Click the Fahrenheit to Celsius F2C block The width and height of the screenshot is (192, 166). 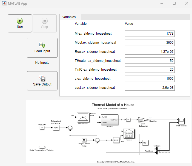[56, 128]
